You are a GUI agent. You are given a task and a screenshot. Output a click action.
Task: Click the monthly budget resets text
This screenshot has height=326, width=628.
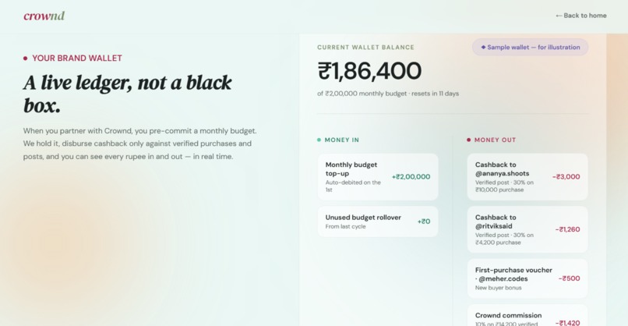pyautogui.click(x=388, y=94)
